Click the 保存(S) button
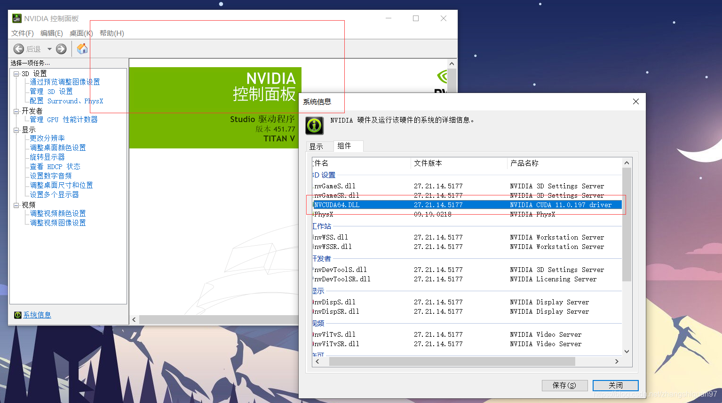The height and width of the screenshot is (403, 722). click(x=564, y=385)
